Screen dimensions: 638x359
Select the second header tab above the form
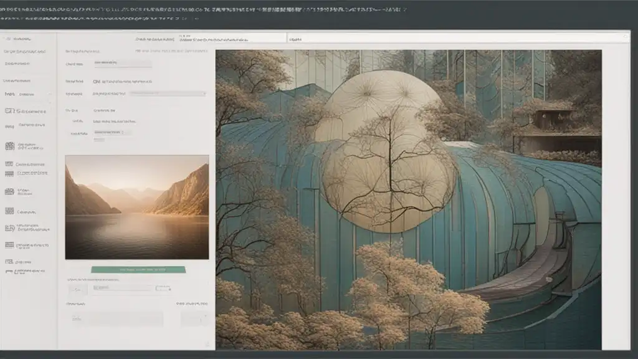(213, 39)
